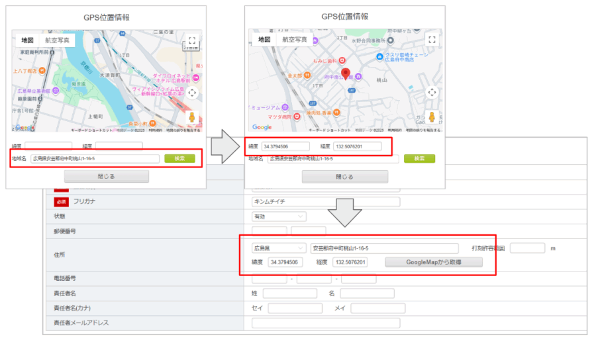The image size is (596, 343).
Task: Open the 状態 dropdown showing 有効
Action: click(x=279, y=217)
